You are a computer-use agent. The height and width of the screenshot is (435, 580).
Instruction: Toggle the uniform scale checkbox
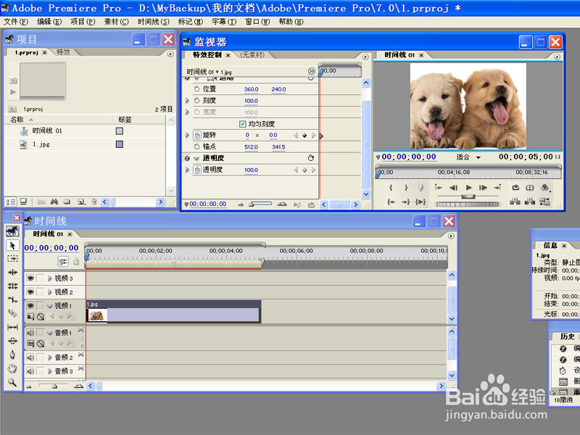coord(243,124)
